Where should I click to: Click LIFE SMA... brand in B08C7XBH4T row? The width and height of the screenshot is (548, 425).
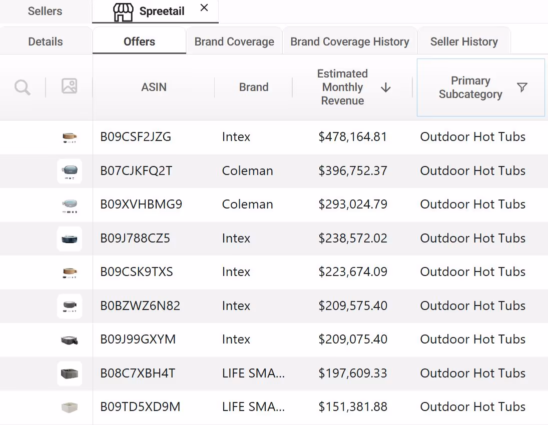[253, 373]
